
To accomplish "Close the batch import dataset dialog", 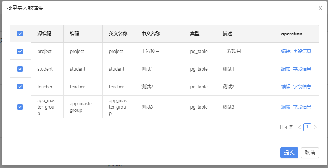I will pos(320,8).
